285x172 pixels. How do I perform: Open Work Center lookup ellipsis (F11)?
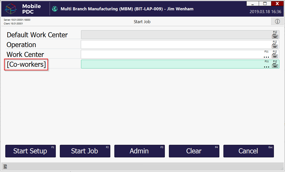266,56
